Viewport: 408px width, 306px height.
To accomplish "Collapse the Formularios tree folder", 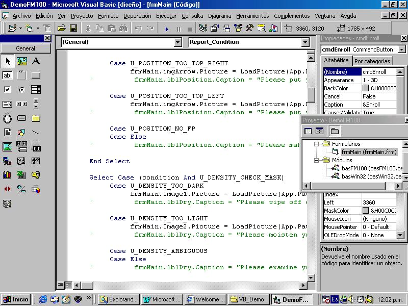I will click(316, 144).
